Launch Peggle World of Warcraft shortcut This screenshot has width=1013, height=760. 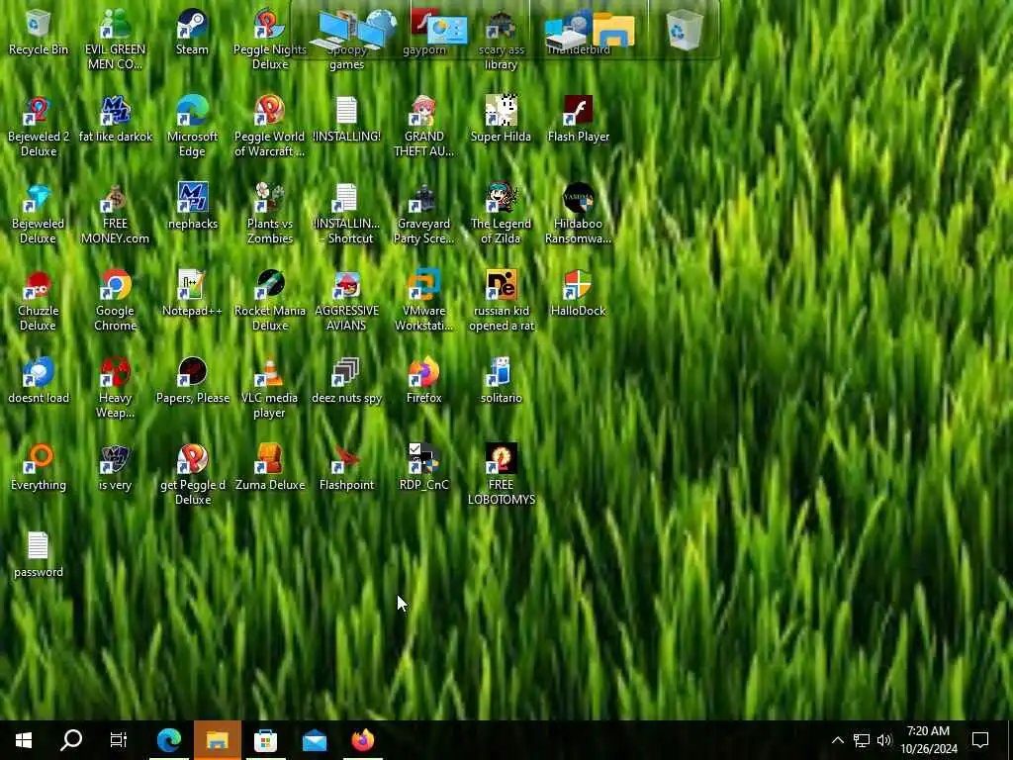269,126
